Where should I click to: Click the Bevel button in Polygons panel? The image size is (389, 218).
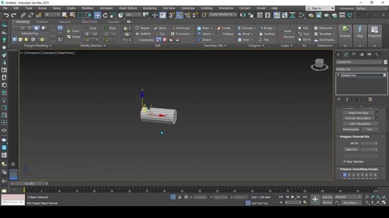pos(244,34)
